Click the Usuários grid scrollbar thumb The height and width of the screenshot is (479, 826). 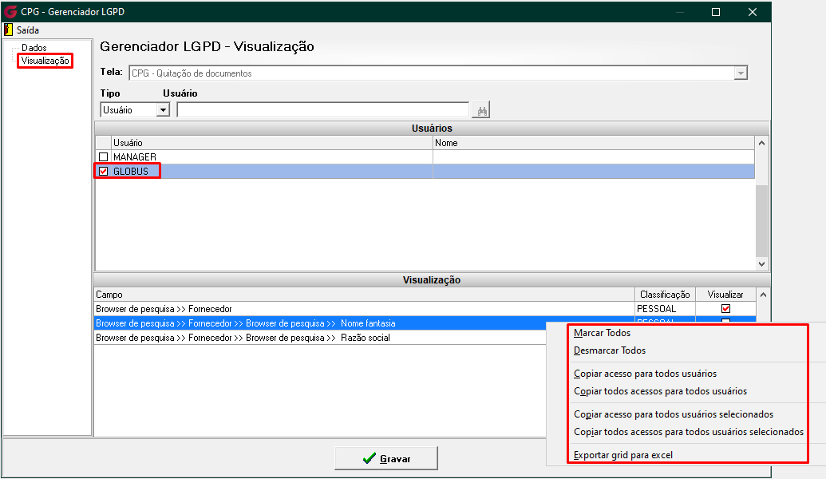(761, 221)
